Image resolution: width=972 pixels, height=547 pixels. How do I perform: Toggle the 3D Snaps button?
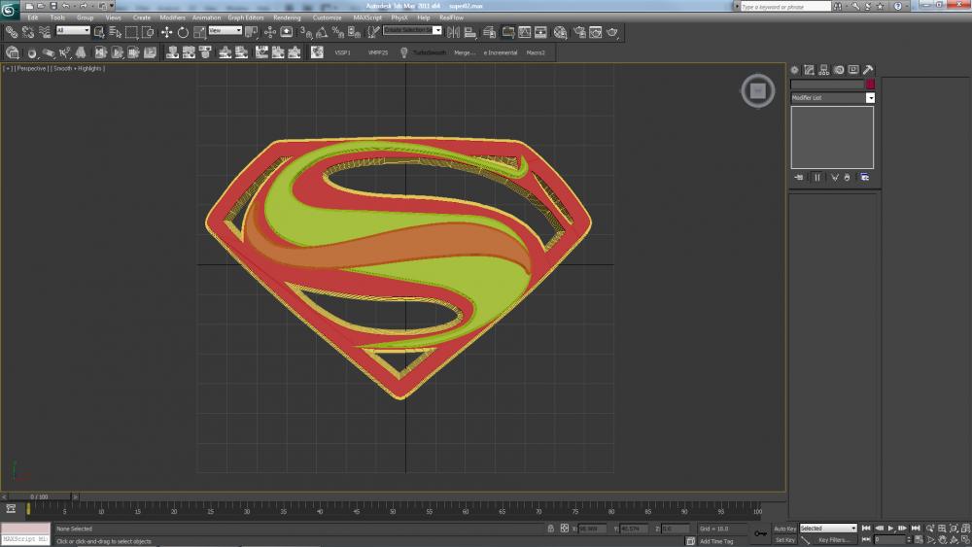[x=306, y=32]
